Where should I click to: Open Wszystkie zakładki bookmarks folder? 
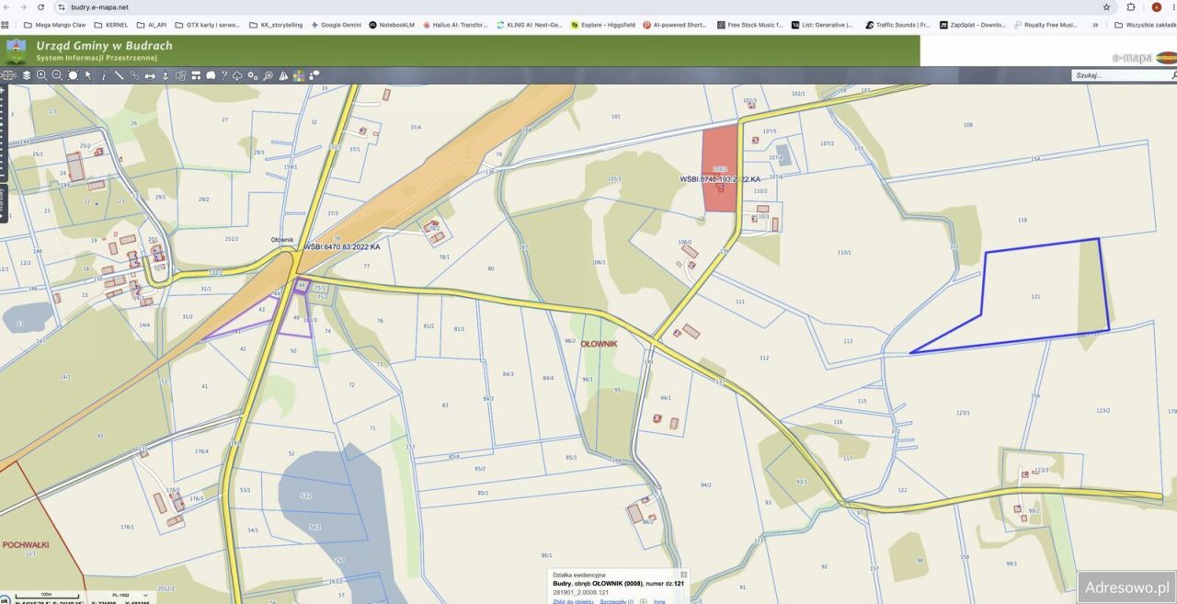[1145, 25]
